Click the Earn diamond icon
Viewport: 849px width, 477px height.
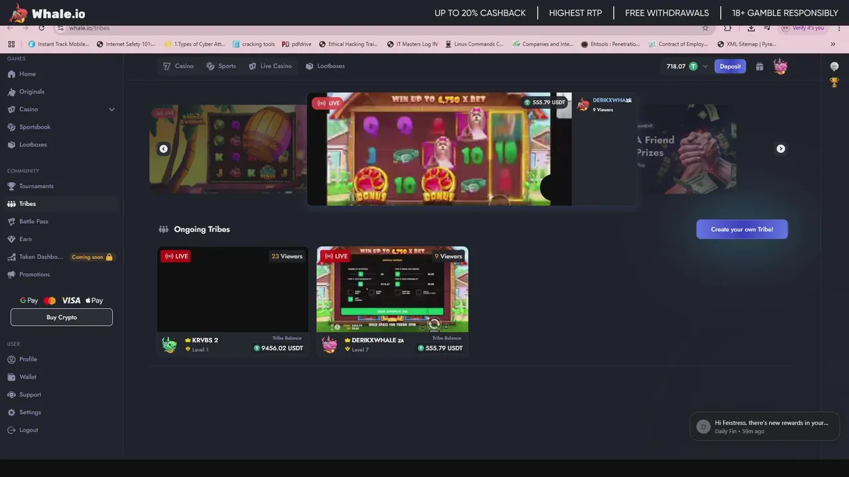pyautogui.click(x=11, y=239)
